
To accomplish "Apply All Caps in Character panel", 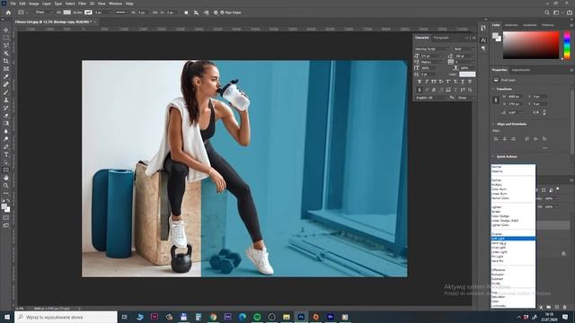I will [434, 82].
